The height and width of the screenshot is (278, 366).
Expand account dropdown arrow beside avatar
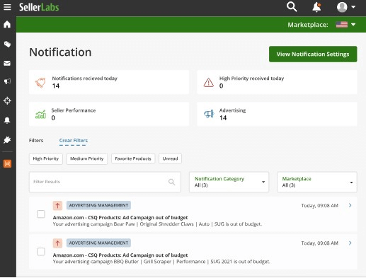pos(353,7)
